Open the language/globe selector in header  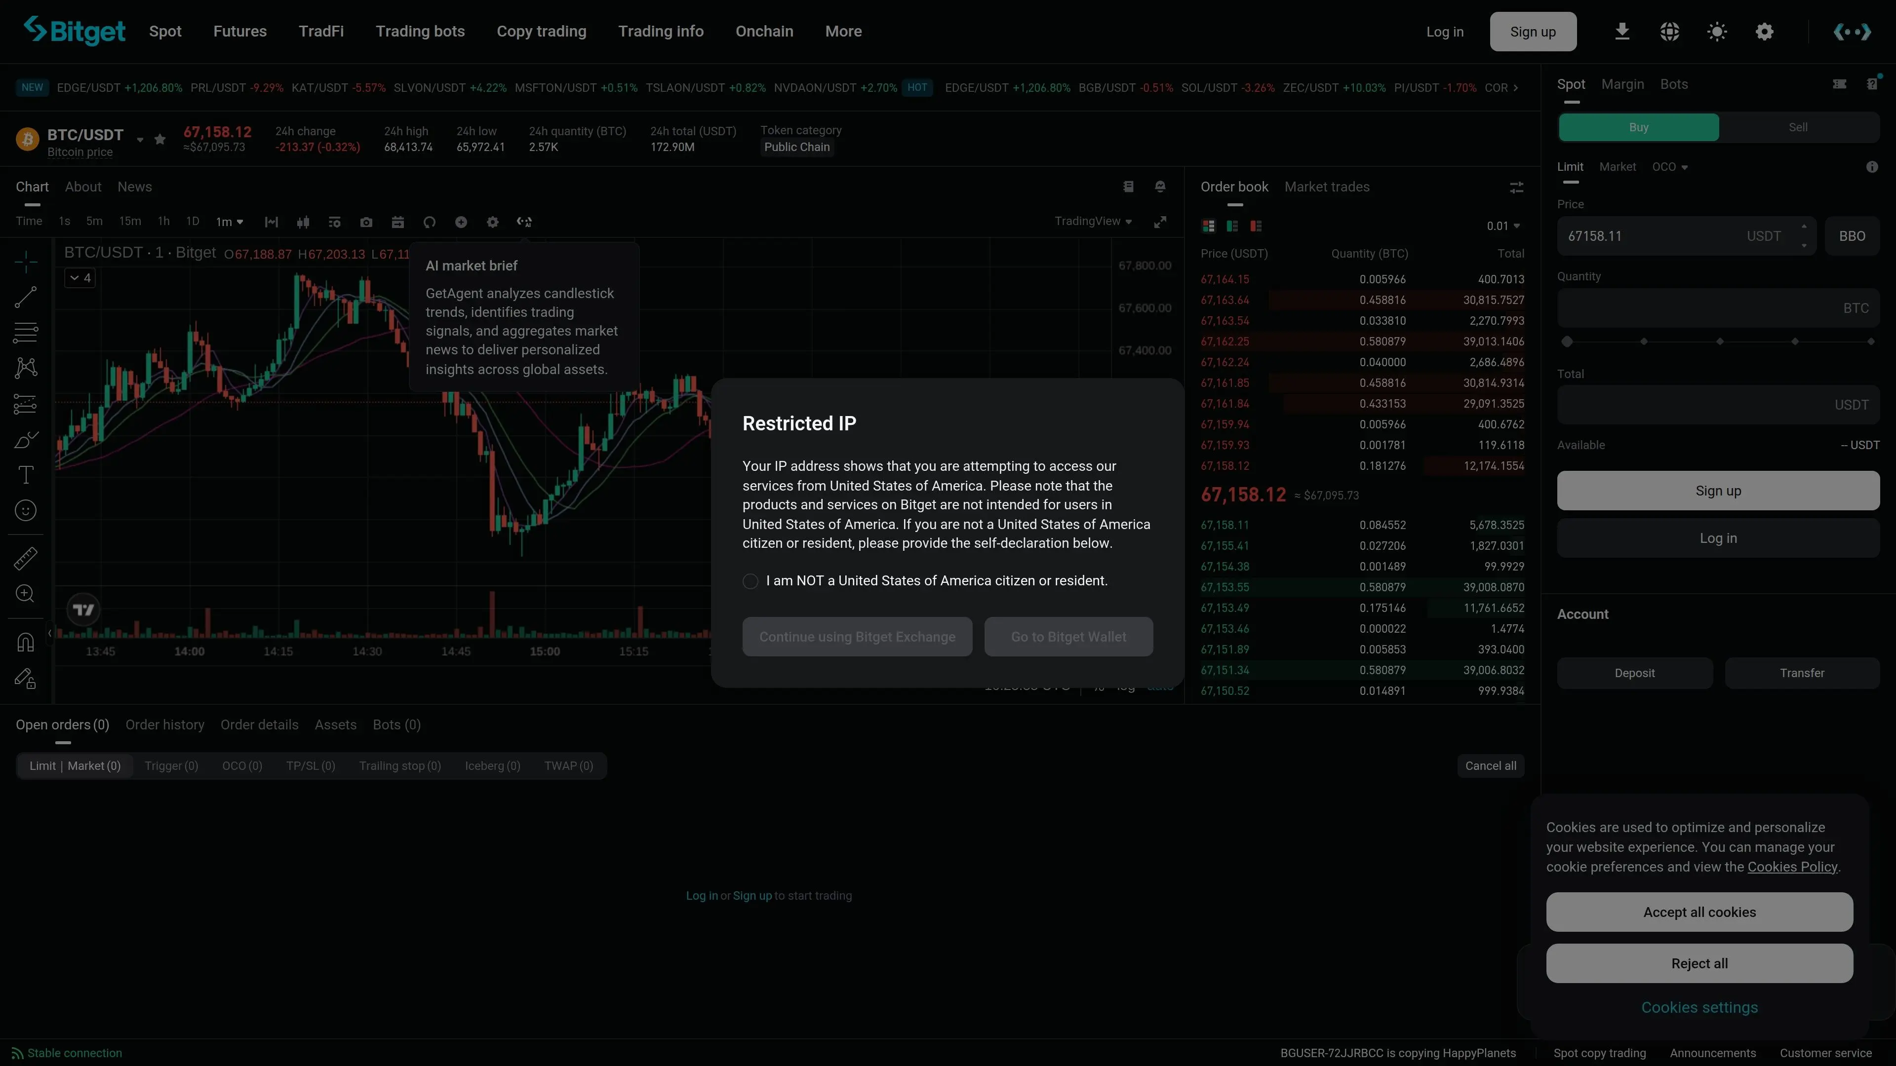tap(1669, 31)
